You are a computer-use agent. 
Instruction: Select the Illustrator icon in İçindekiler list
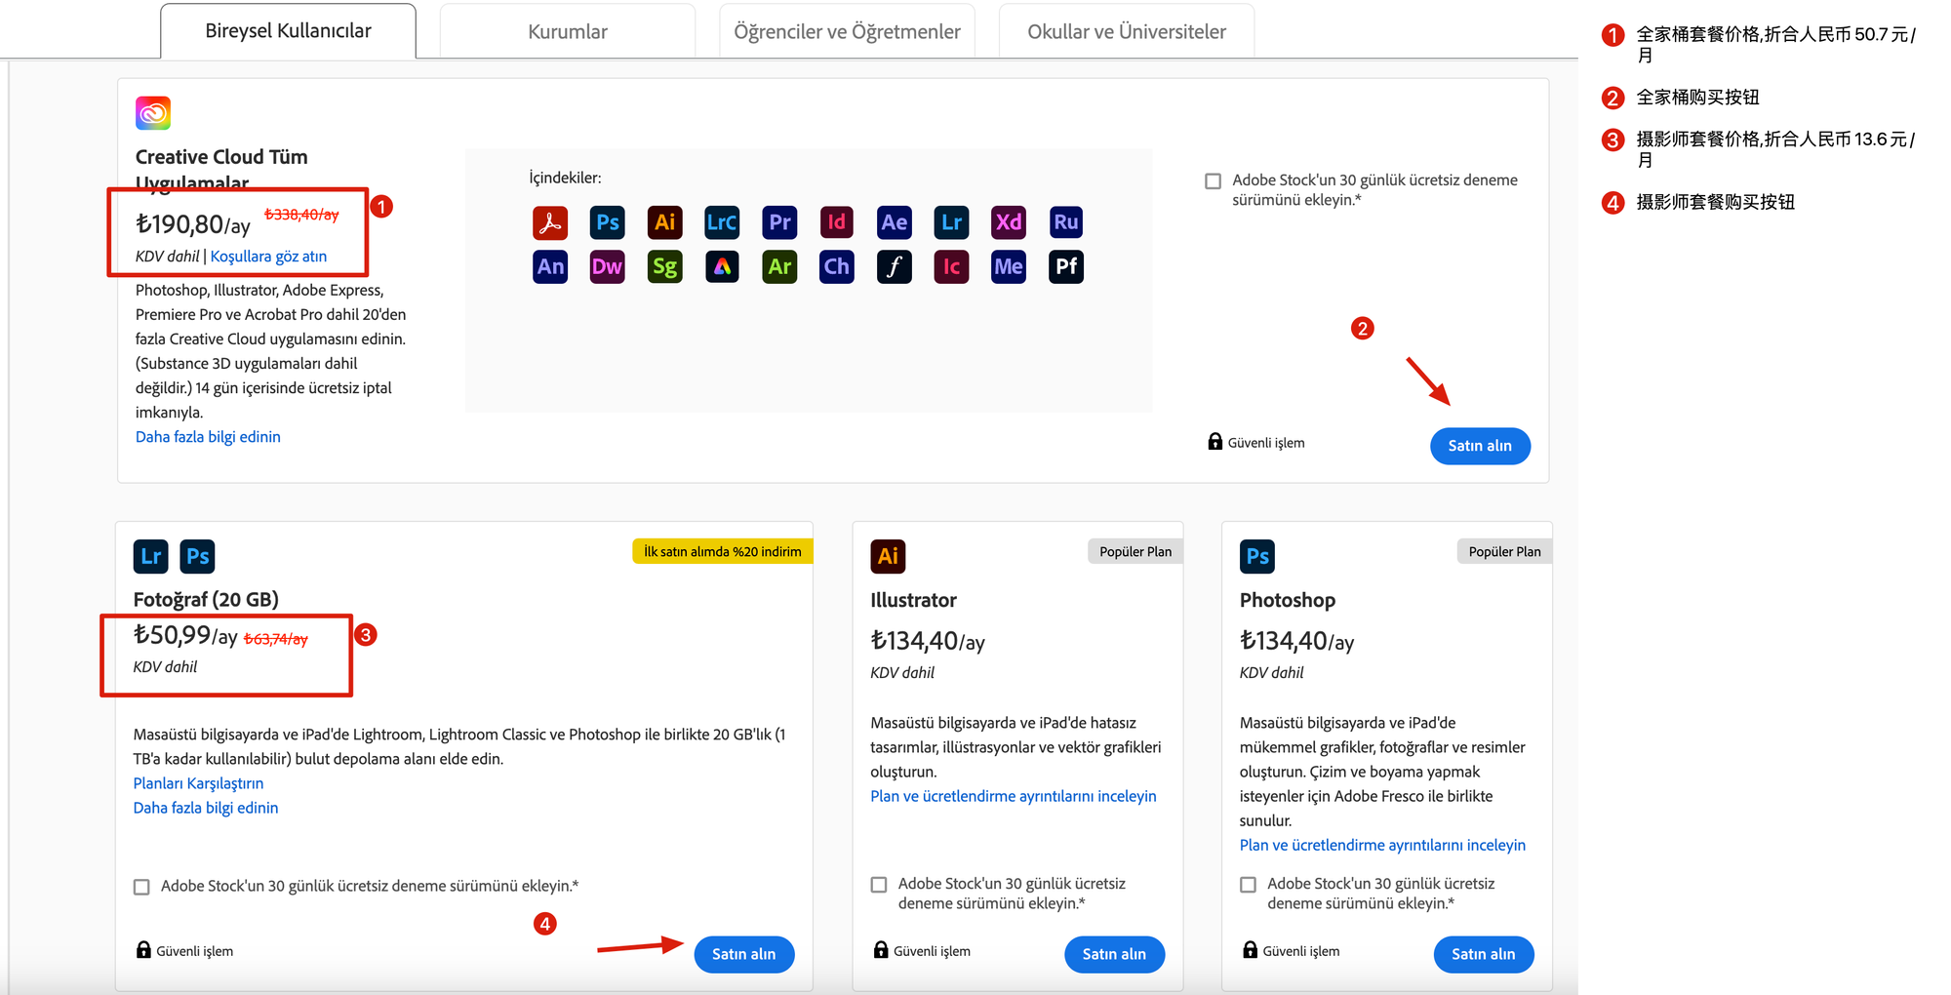(665, 222)
